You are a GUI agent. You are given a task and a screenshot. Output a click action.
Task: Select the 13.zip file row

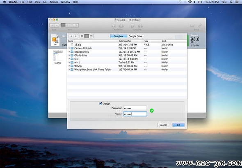(x=127, y=45)
